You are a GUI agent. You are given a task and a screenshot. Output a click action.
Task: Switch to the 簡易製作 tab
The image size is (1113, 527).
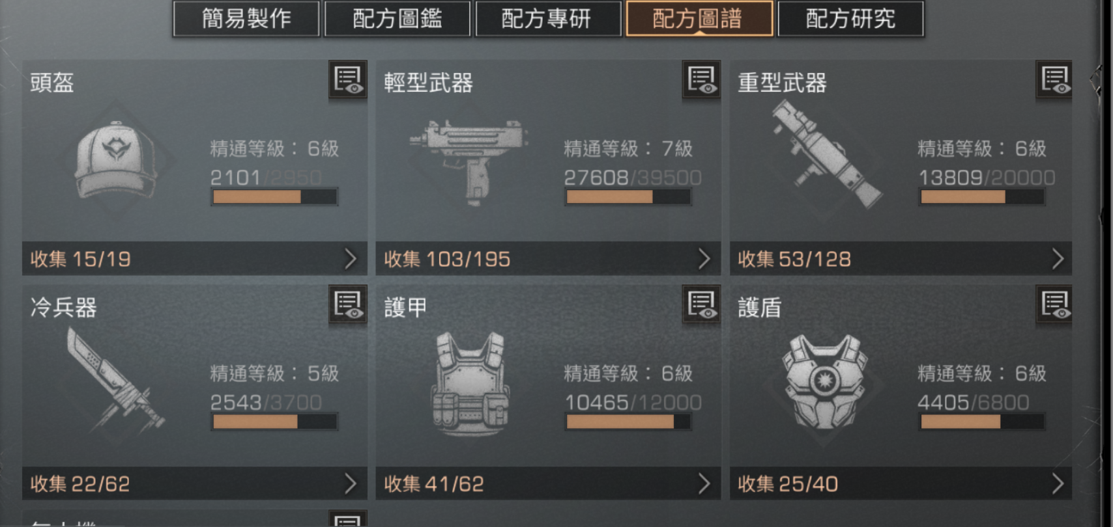coord(246,18)
